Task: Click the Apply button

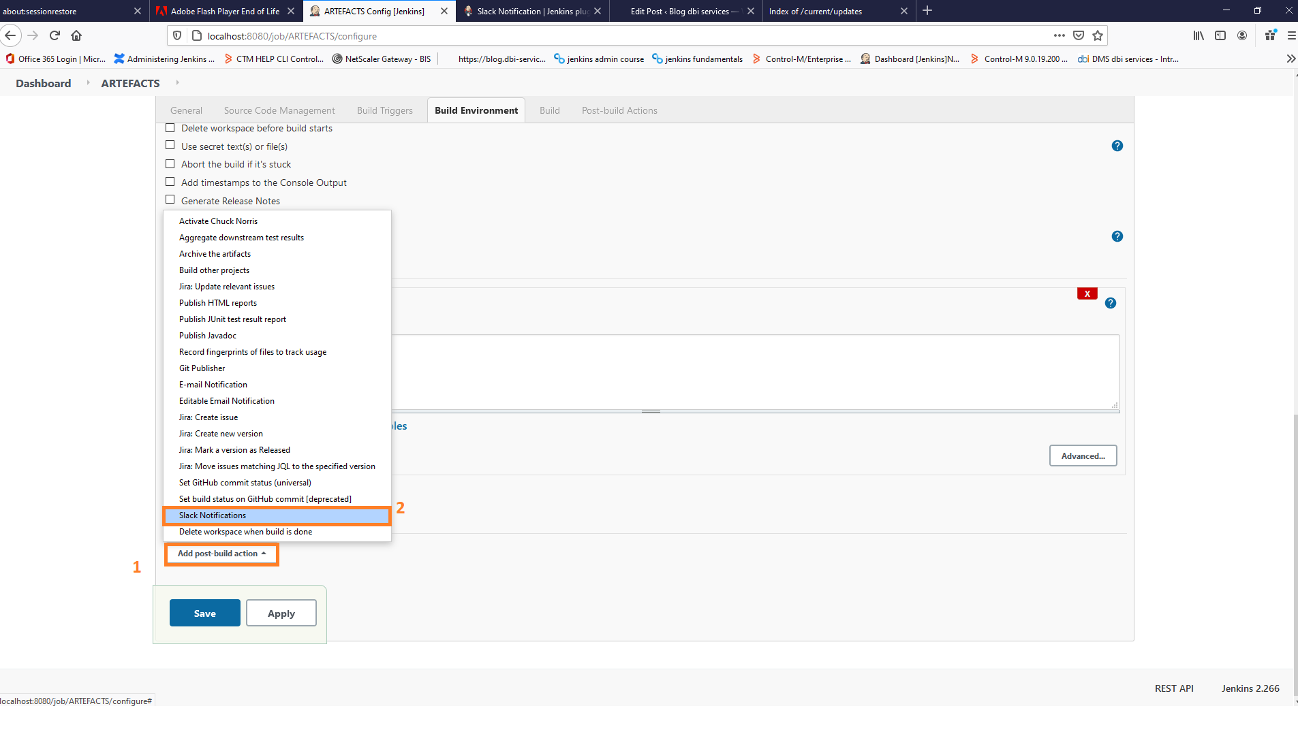Action: coord(281,613)
